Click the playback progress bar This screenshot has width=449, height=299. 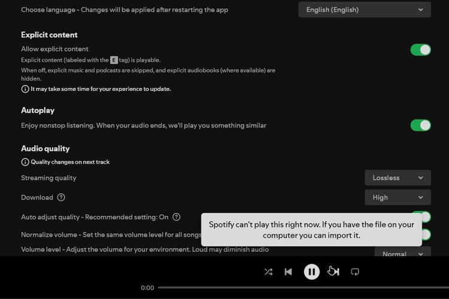pos(304,288)
